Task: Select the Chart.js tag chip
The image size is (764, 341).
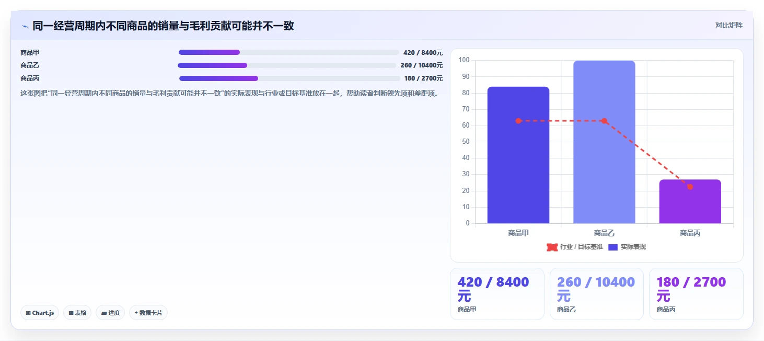Action: pos(40,313)
